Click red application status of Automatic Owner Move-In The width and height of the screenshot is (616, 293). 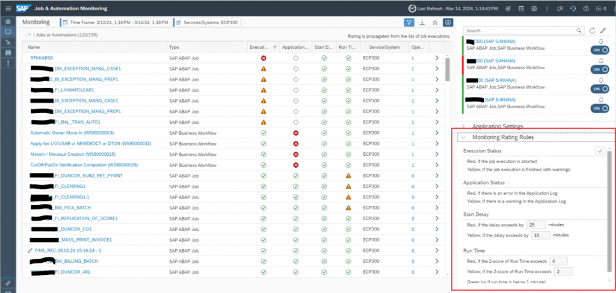296,133
